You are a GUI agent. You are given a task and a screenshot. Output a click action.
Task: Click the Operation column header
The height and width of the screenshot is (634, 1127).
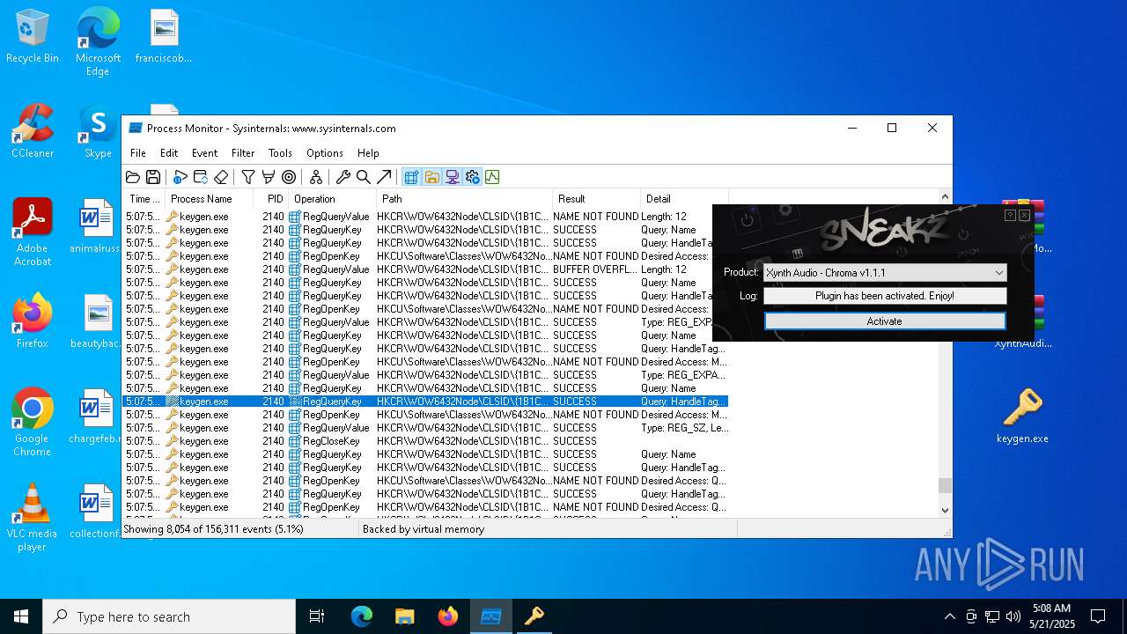pos(332,199)
